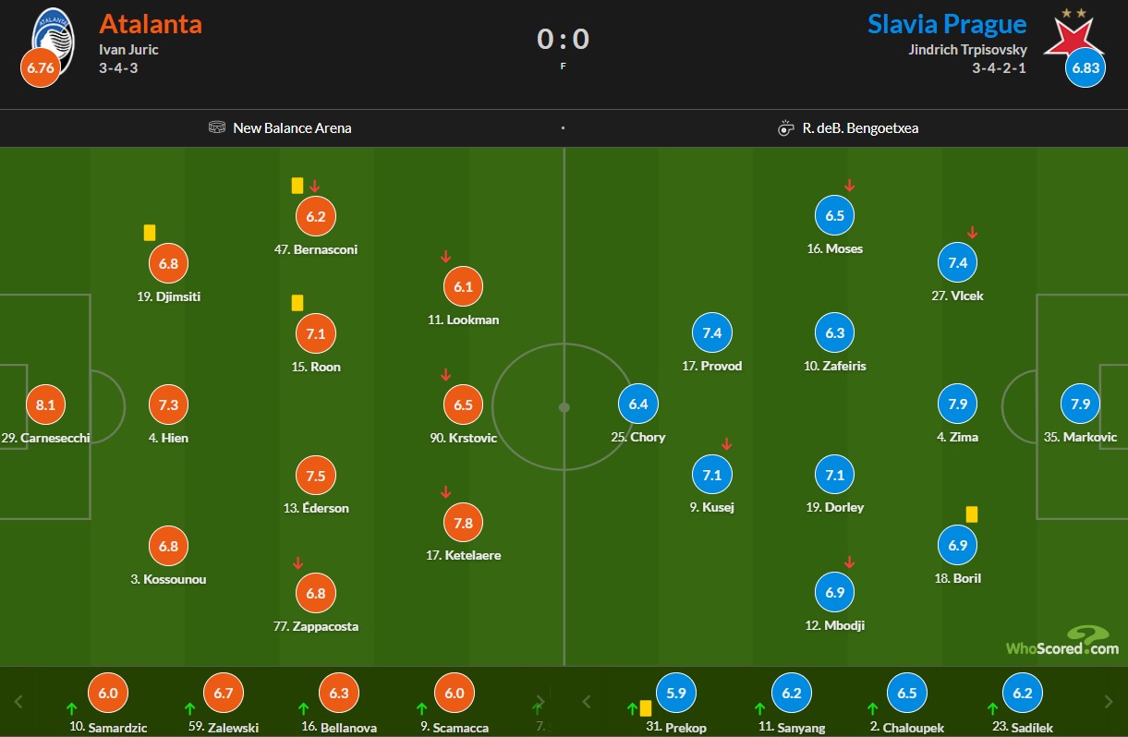
Task: Toggle the substitution arrow above Lookman
Action: (x=446, y=255)
